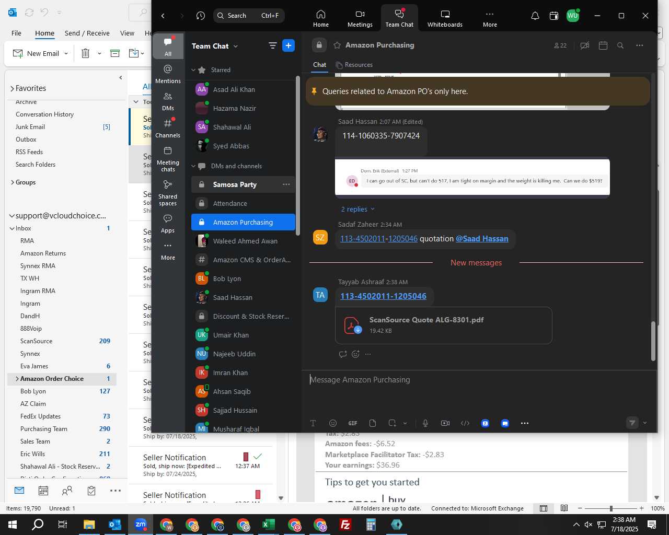Open Meeting chats in Zoom sidebar
Image resolution: width=669 pixels, height=535 pixels.
[168, 159]
